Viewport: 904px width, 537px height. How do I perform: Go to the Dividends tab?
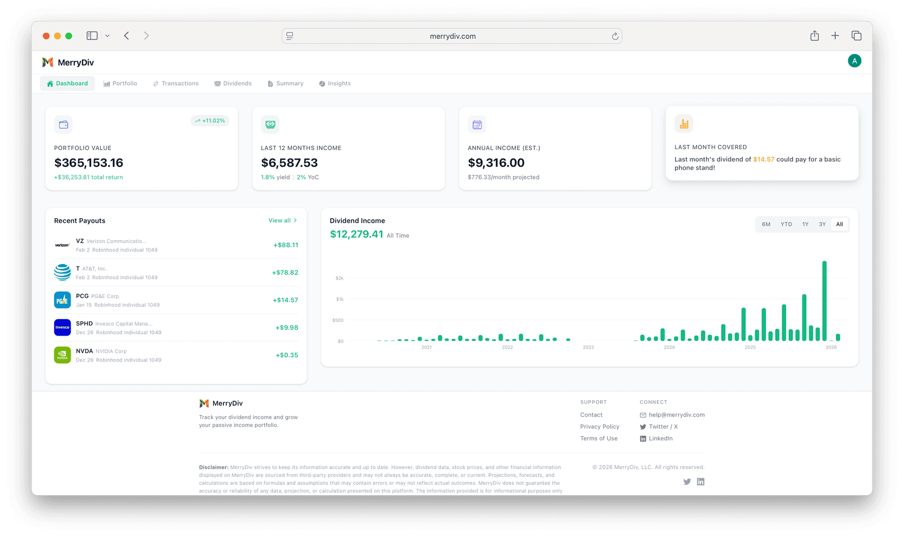(x=233, y=84)
